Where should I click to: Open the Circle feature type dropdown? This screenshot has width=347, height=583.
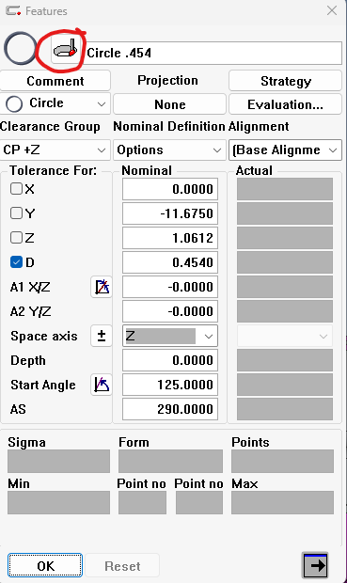tap(55, 103)
